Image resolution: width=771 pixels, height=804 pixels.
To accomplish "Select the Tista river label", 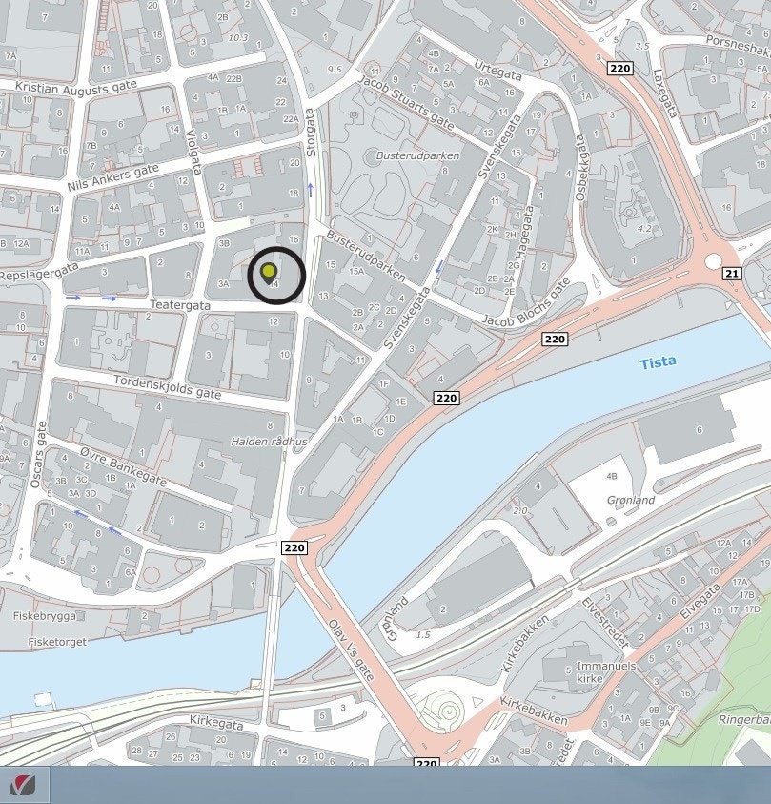I will pyautogui.click(x=658, y=362).
